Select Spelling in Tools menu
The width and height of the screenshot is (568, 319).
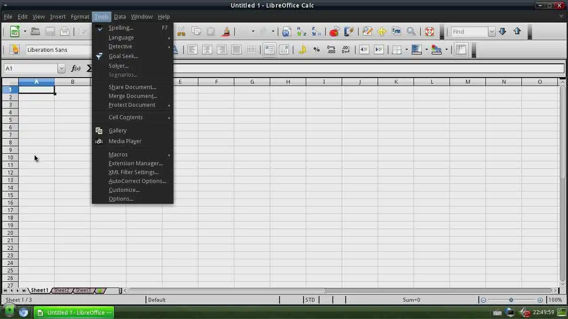click(132, 28)
